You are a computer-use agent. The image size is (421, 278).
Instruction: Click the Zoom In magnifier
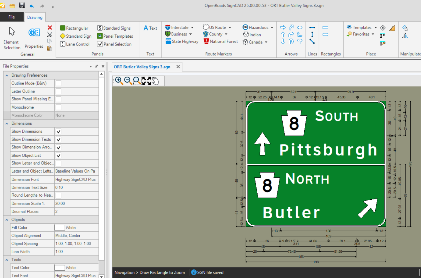(119, 81)
